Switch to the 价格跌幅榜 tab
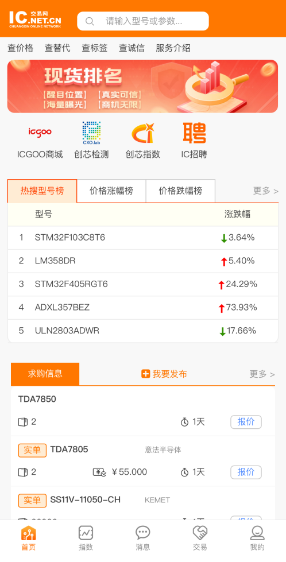Image resolution: width=286 pixels, height=562 pixels. pos(181,191)
